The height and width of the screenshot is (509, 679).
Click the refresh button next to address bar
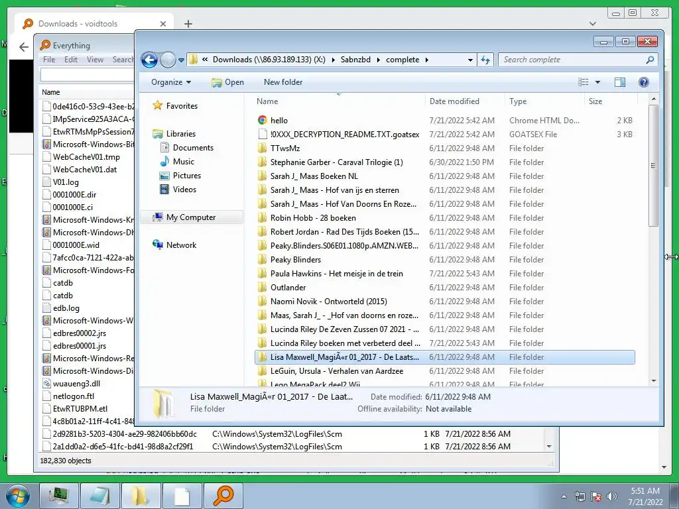485,60
